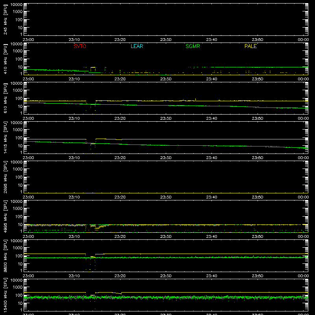This screenshot has height=315, width=315.
Task: Click the 10000 tick label of 245 MHz panel
Action: [x=17, y=4]
